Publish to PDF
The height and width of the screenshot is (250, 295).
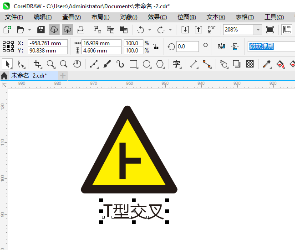point(212,30)
